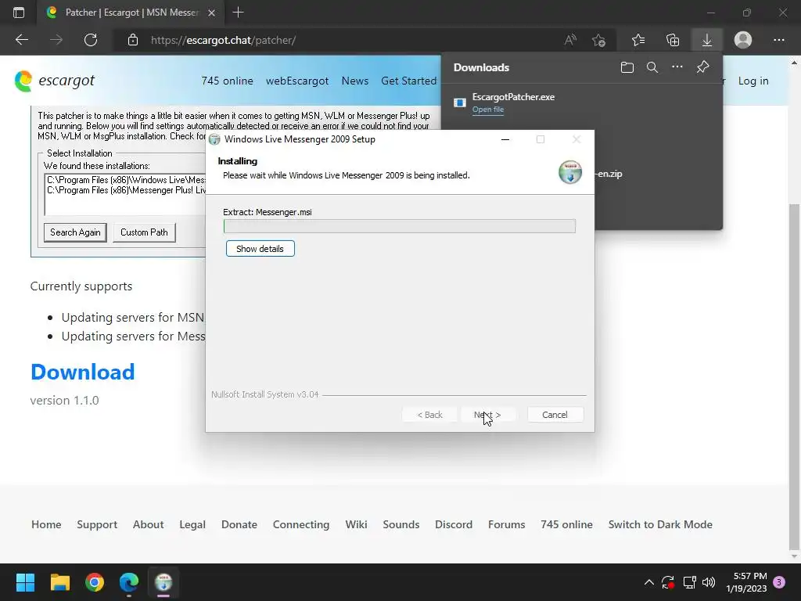Open the notification count badge
Screen dimensions: 801x601
[779, 582]
